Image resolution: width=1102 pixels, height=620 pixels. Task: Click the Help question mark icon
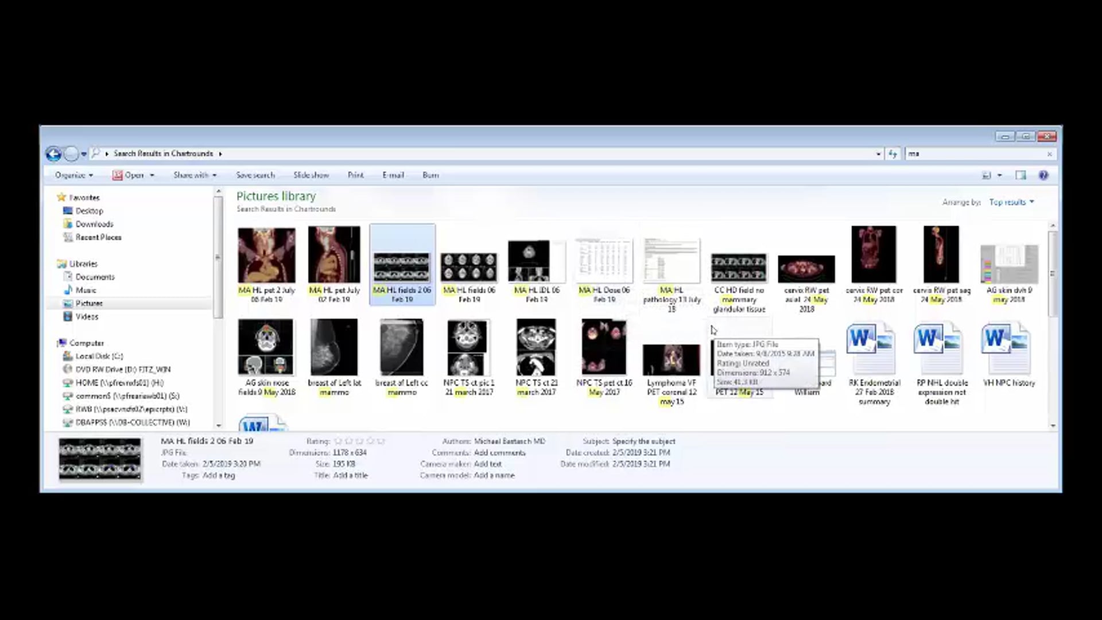click(x=1043, y=175)
